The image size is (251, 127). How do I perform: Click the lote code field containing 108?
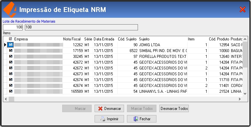[13, 27]
